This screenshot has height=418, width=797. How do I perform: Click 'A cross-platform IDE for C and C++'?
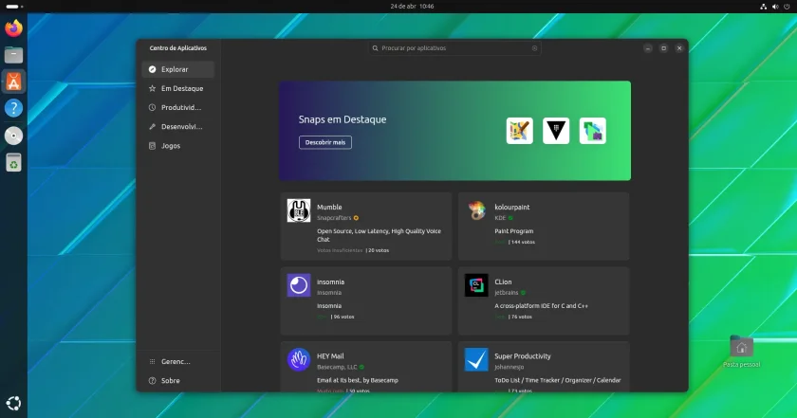pos(542,306)
